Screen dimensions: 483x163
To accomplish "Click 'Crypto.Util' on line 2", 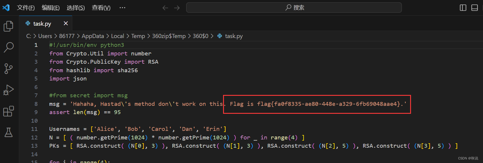I will click(x=85, y=54).
